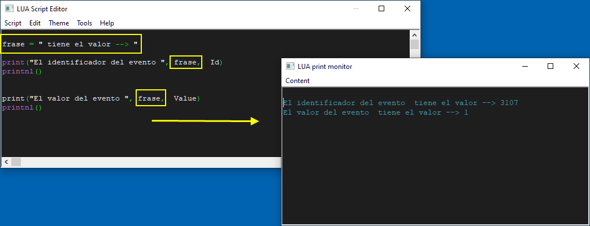Open the Theme menu
This screenshot has height=226, width=590.
(x=59, y=23)
